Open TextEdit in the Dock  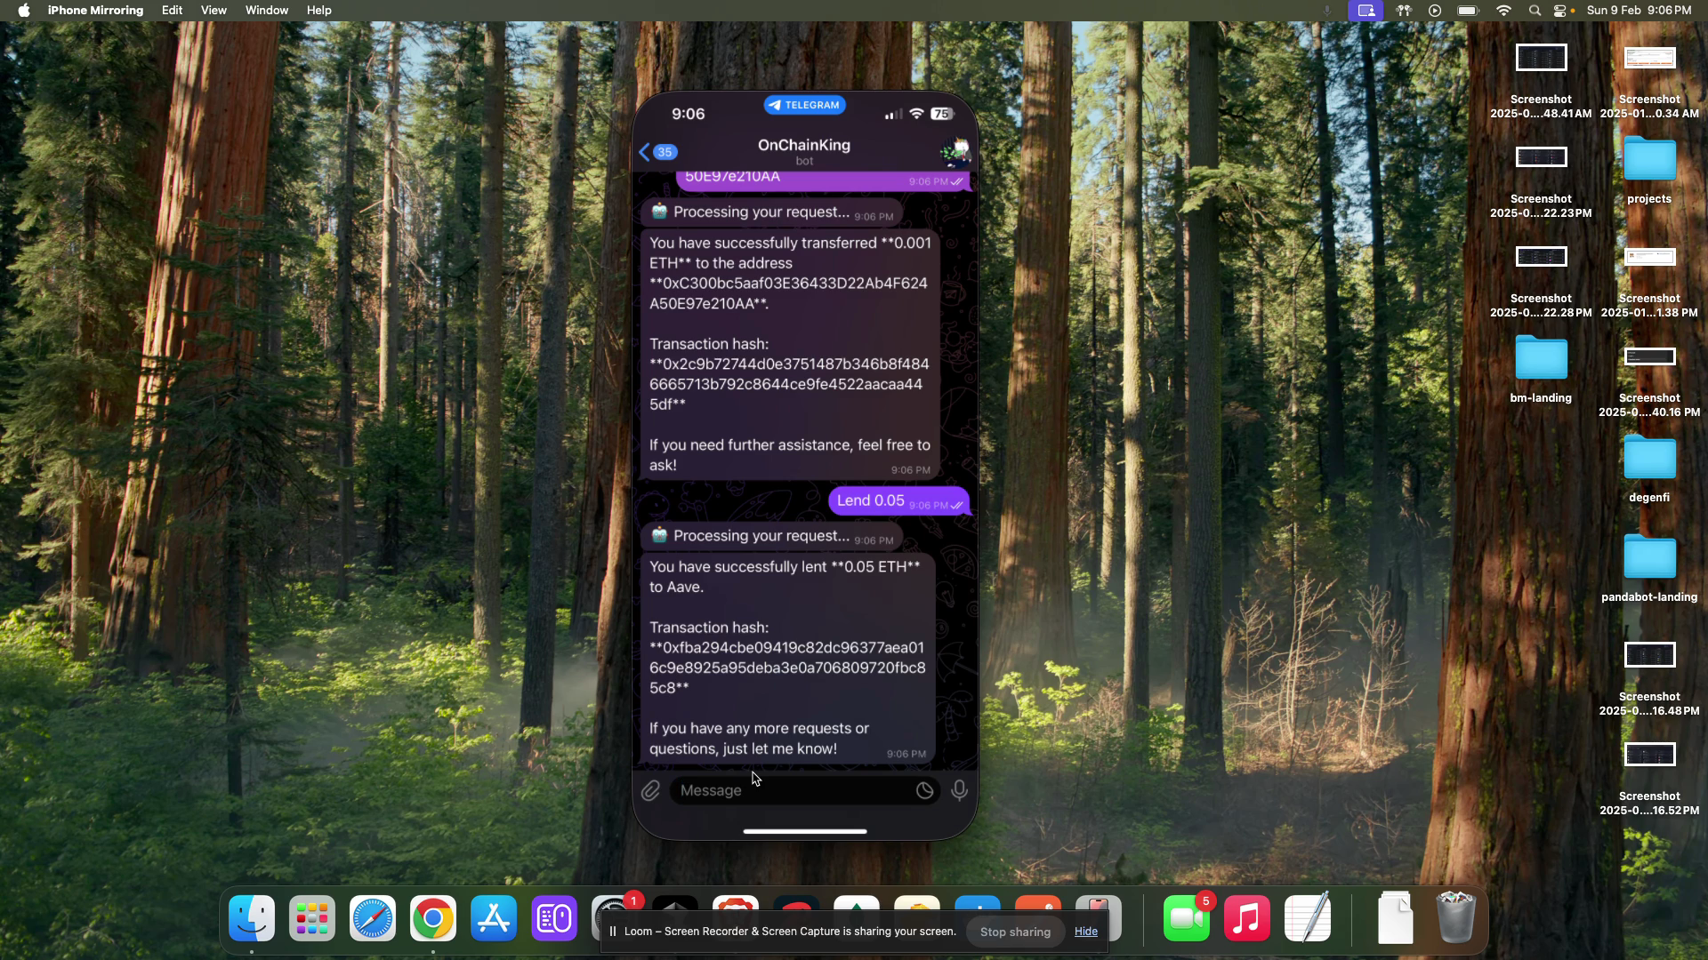click(1308, 918)
